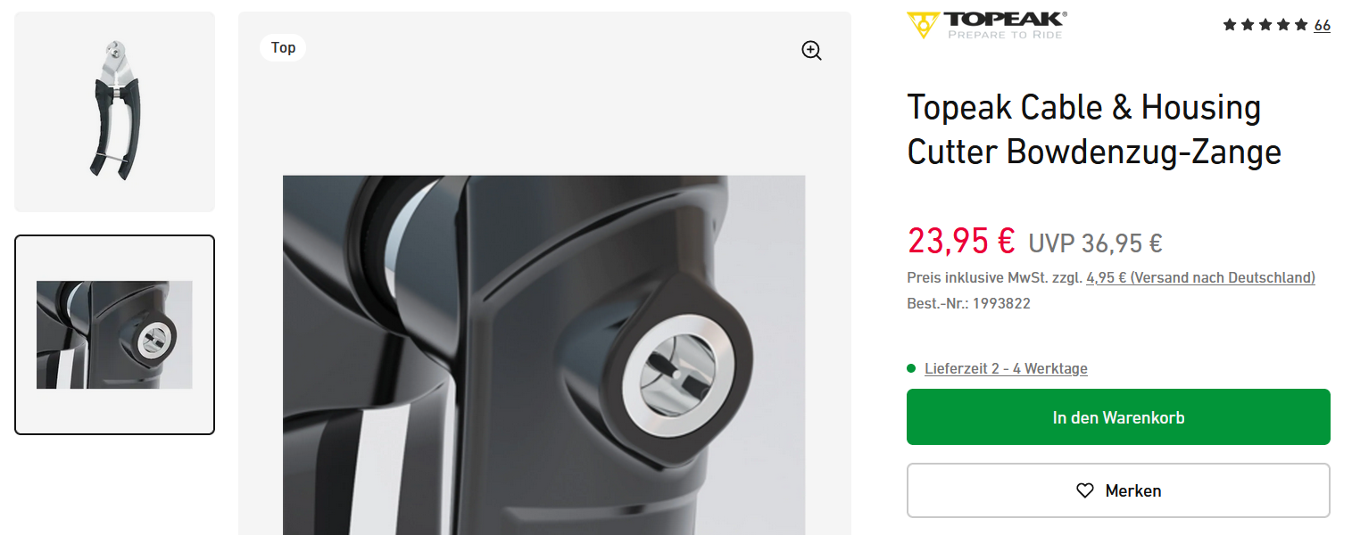Screen dimensions: 1352x535
Task: Click the heart icon beside Merken
Action: tap(1084, 490)
